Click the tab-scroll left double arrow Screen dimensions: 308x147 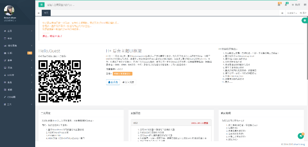pyautogui.click(x=38, y=13)
